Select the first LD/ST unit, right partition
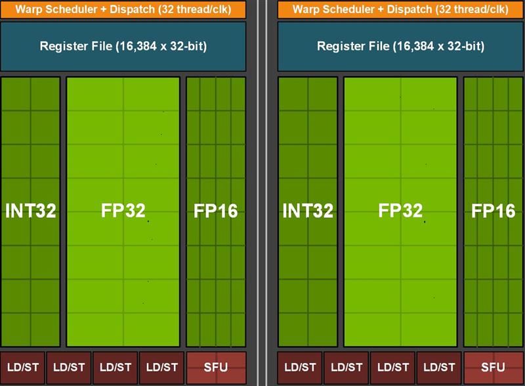Screen dimensions: 525x386 [300, 368]
